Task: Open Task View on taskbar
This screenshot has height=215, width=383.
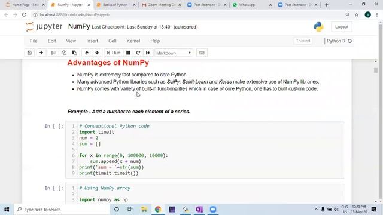Action: point(130,210)
